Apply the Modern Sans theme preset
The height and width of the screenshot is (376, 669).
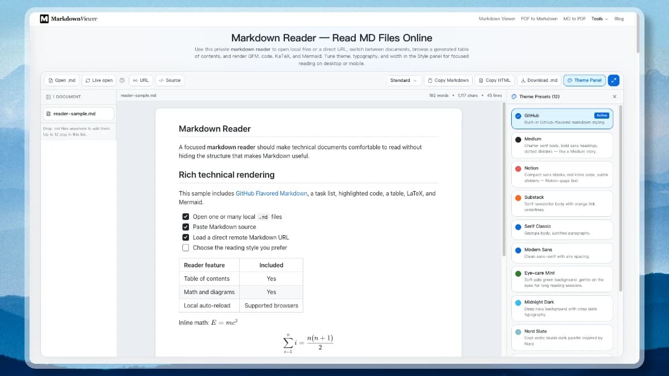(x=562, y=253)
